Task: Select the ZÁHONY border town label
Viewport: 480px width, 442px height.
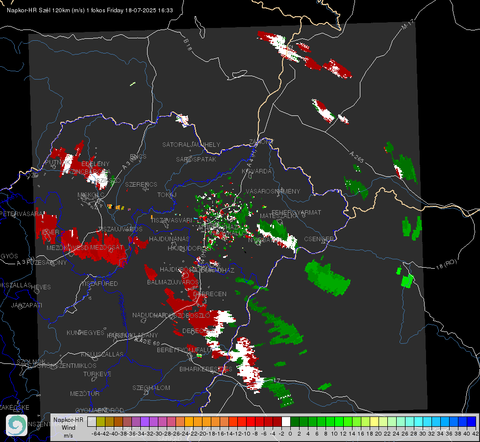Action: [x=261, y=142]
